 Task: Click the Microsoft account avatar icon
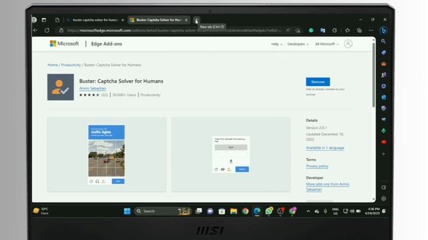[x=348, y=44]
